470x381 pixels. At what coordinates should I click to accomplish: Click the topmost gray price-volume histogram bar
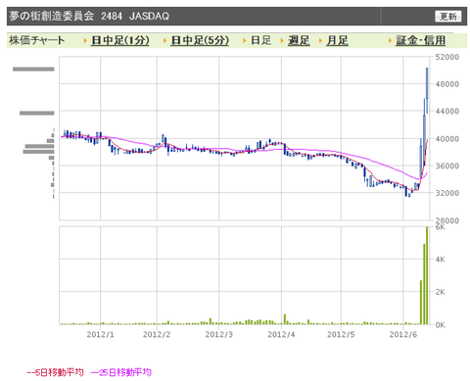pos(33,69)
